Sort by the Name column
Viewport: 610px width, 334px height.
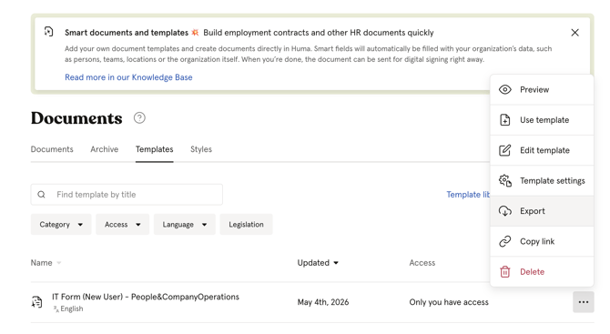(46, 263)
